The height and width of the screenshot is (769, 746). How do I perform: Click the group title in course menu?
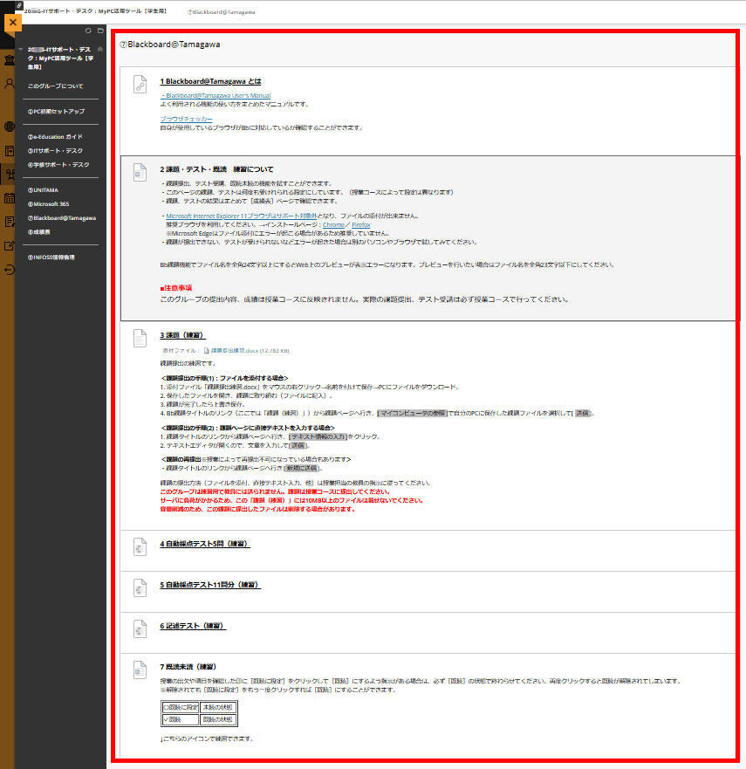coord(60,58)
